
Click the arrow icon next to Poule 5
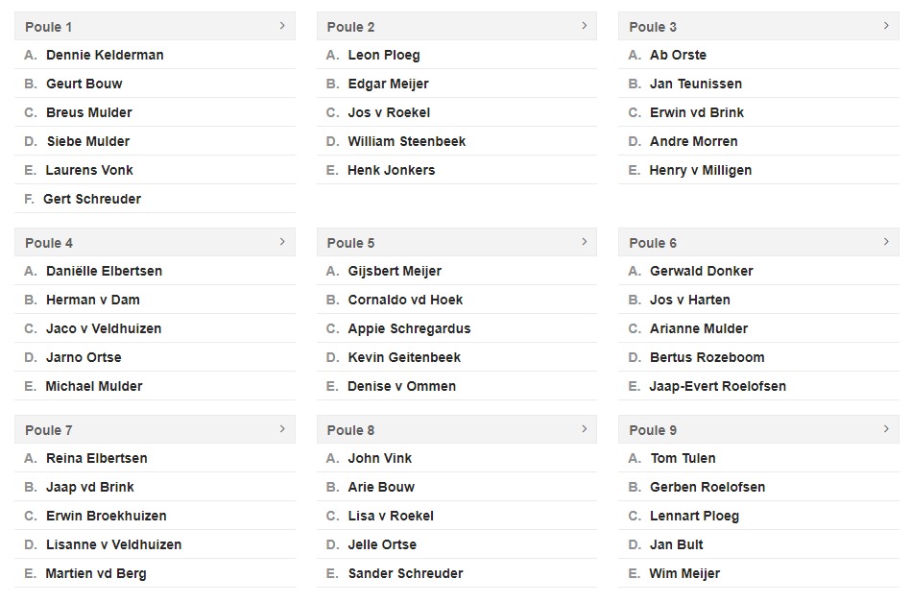[585, 242]
